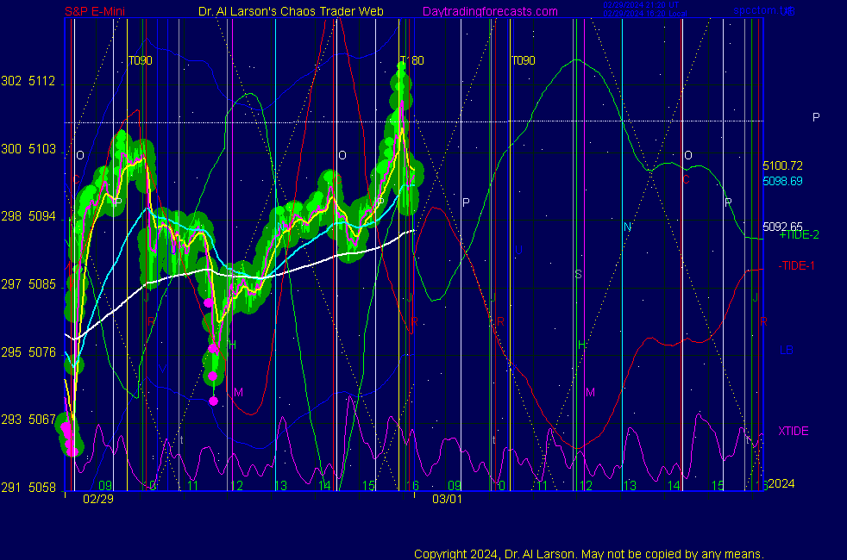The height and width of the screenshot is (560, 847).
Task: Click the magenta 'XTIDE' legend label
Action: pyautogui.click(x=793, y=431)
